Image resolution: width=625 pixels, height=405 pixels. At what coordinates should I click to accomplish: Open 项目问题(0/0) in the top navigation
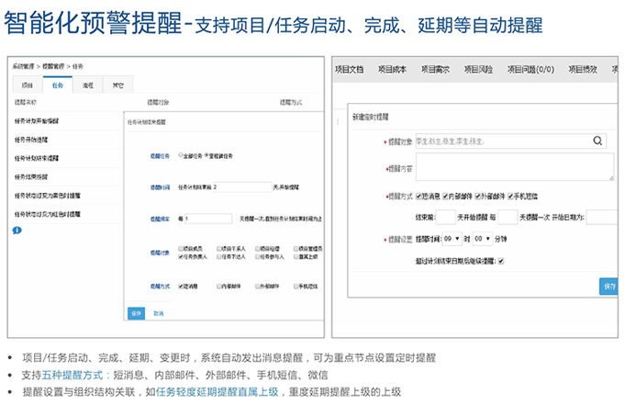click(530, 70)
